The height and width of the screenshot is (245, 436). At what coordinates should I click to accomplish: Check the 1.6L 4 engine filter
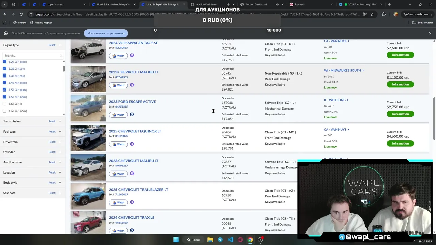click(x=4, y=111)
